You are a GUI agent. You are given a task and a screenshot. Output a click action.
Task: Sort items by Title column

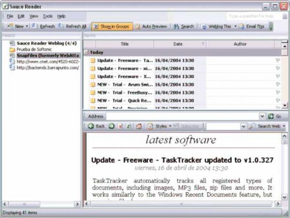[125, 44]
